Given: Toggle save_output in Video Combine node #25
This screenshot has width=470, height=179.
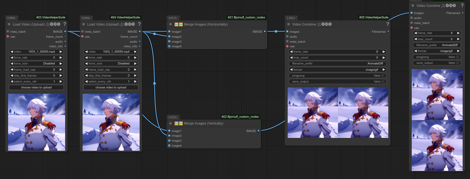Looking at the screenshot, I should [382, 82].
